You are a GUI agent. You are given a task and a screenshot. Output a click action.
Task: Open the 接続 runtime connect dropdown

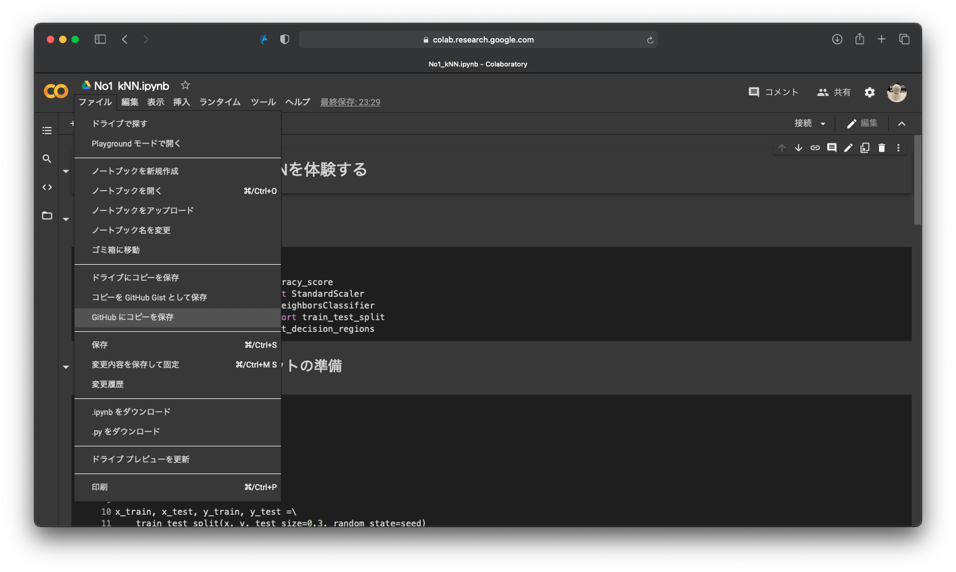pyautogui.click(x=809, y=123)
